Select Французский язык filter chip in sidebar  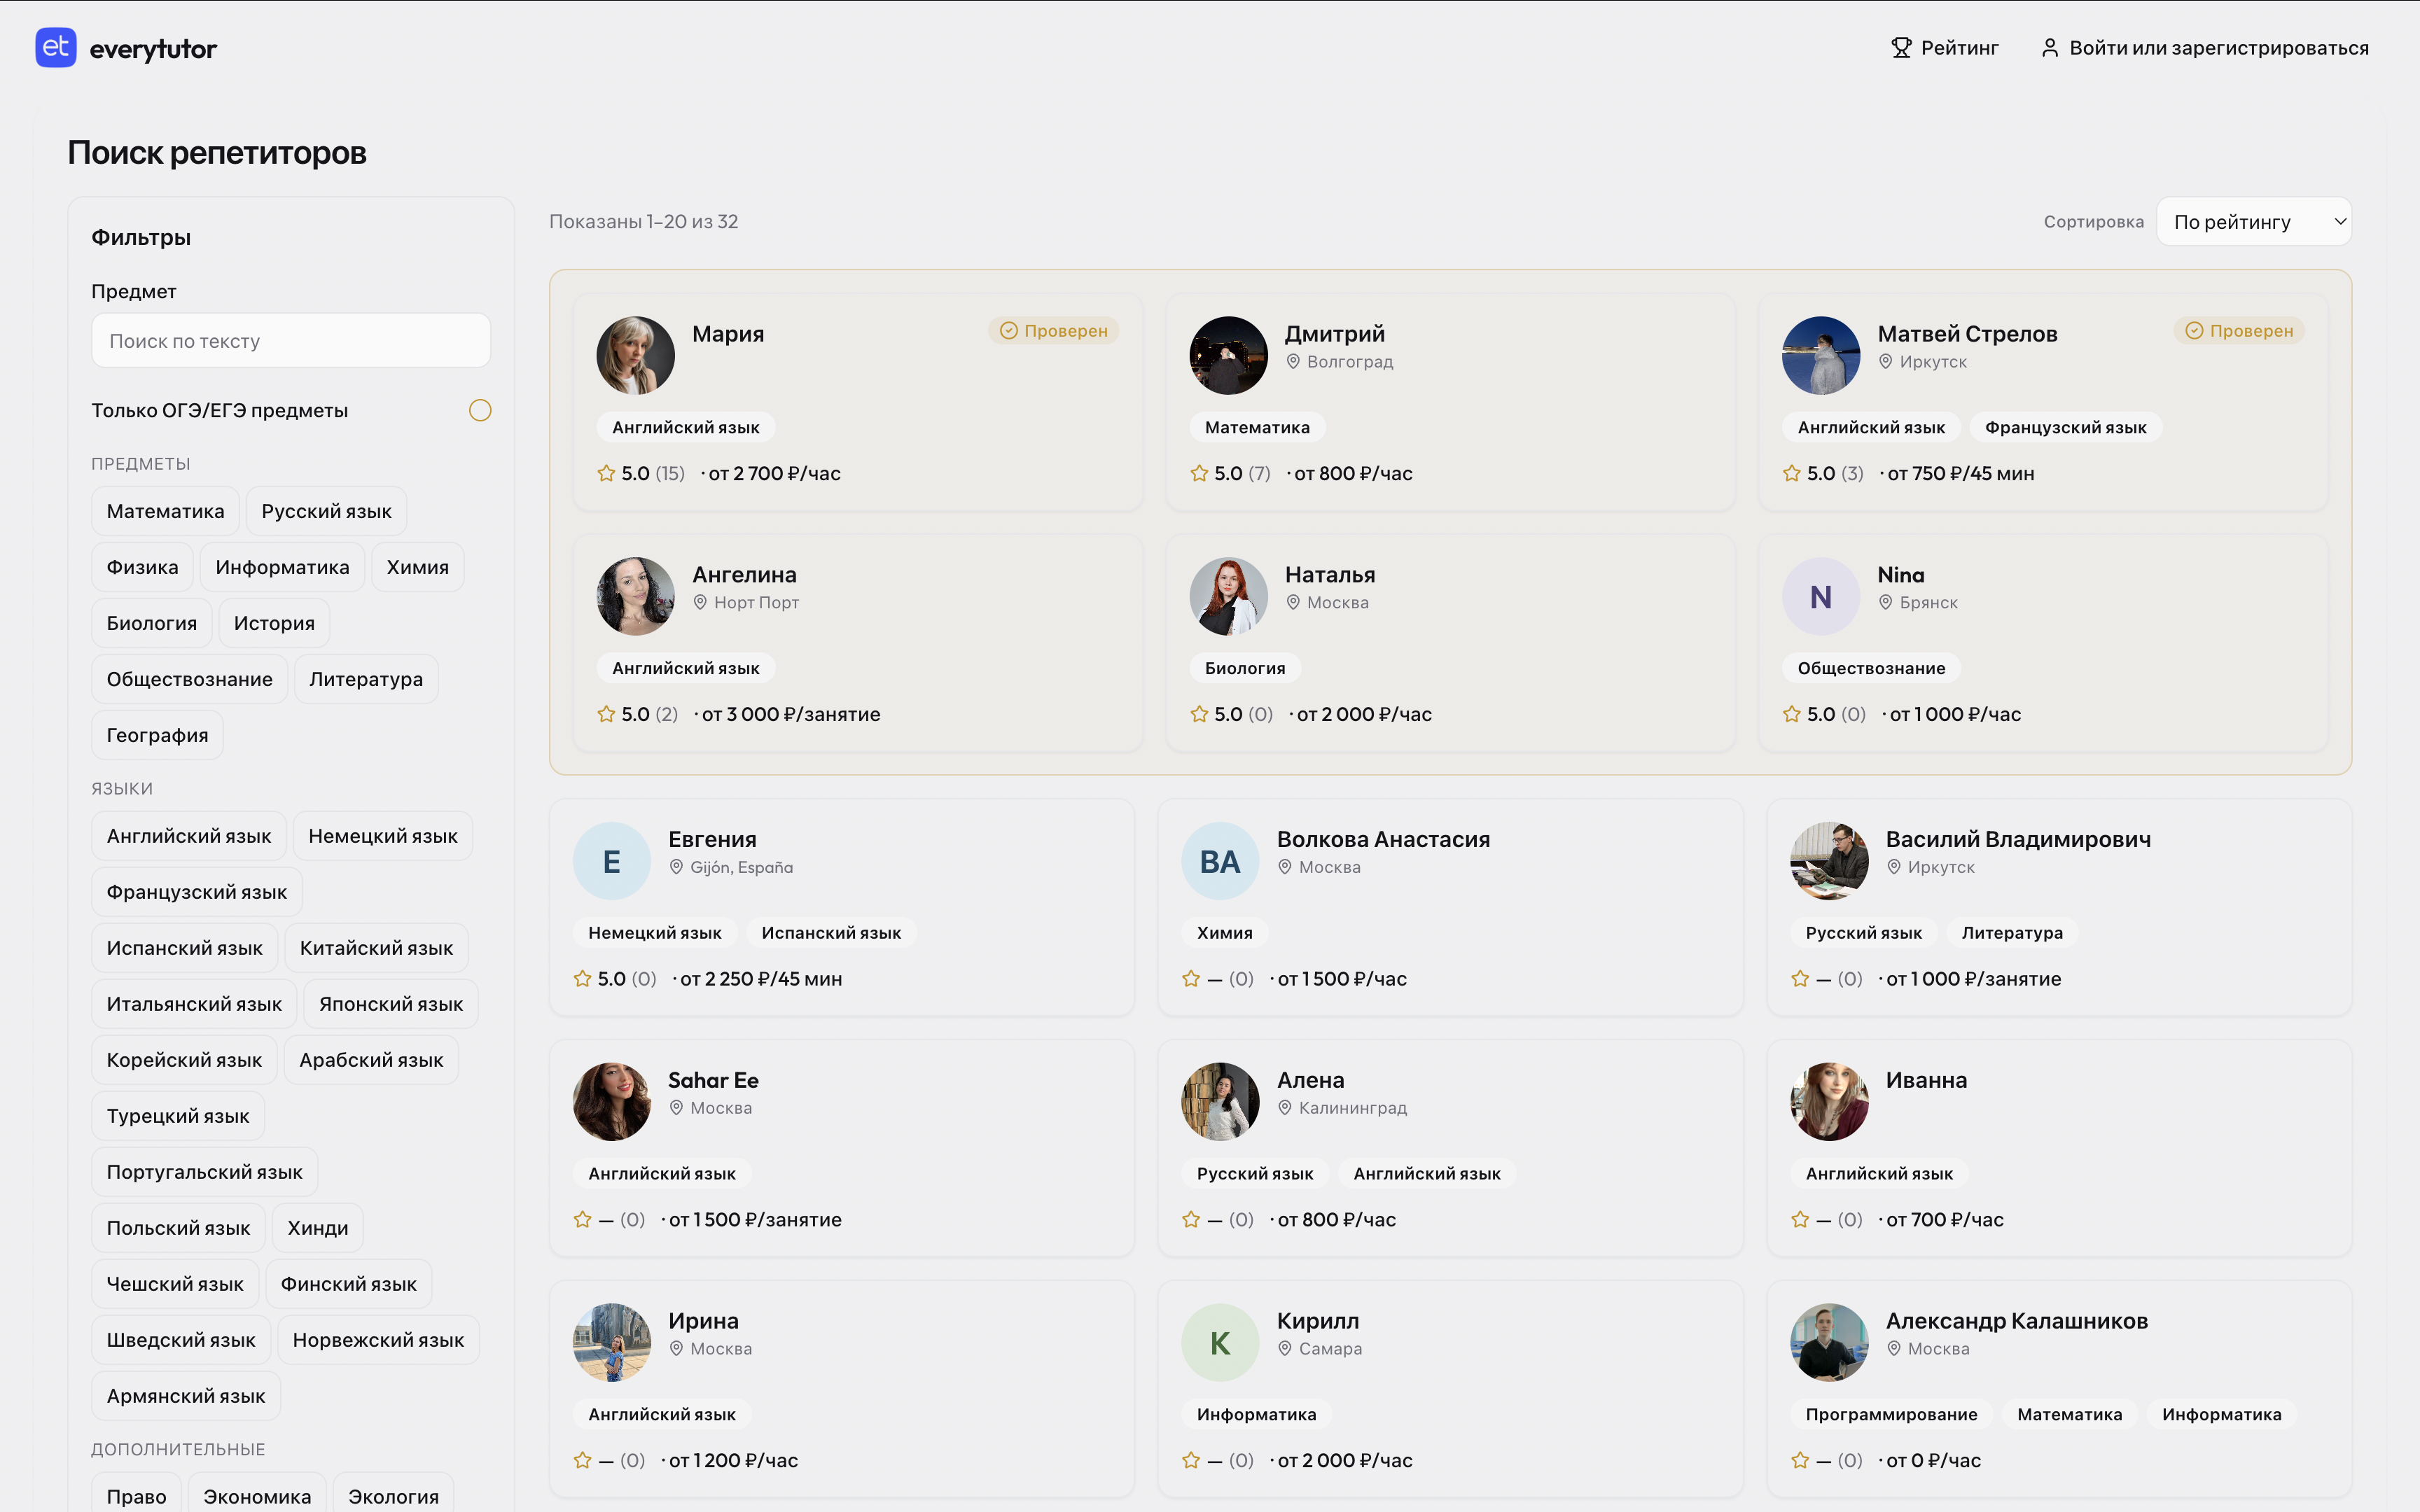196,892
